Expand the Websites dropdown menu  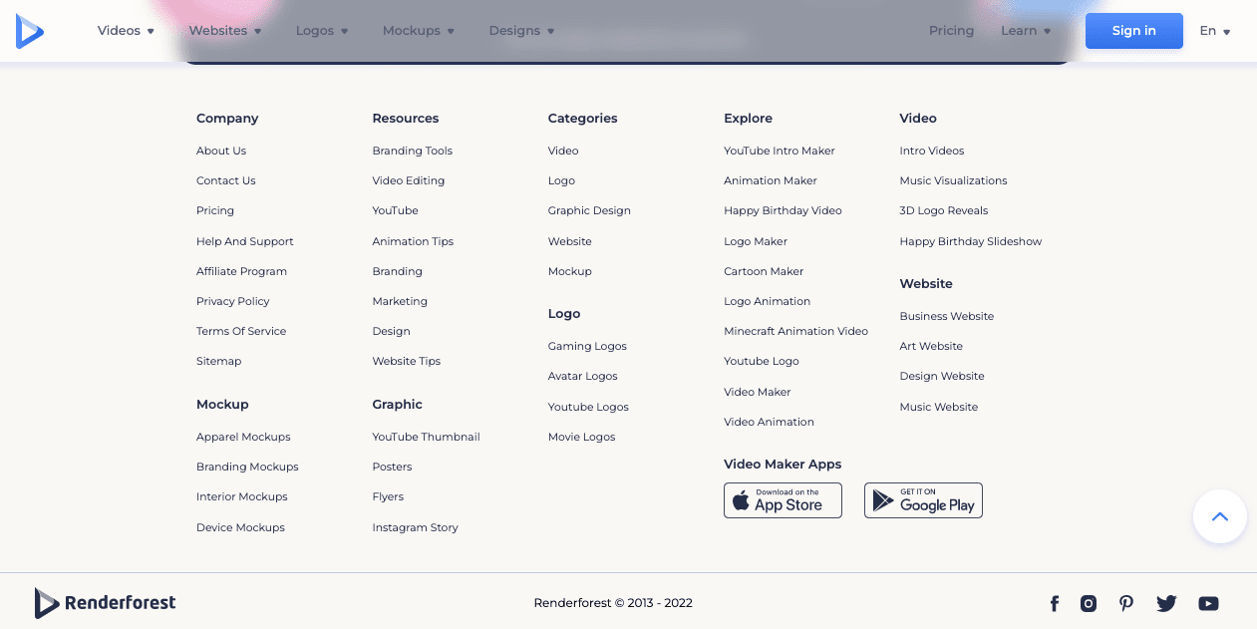225,31
